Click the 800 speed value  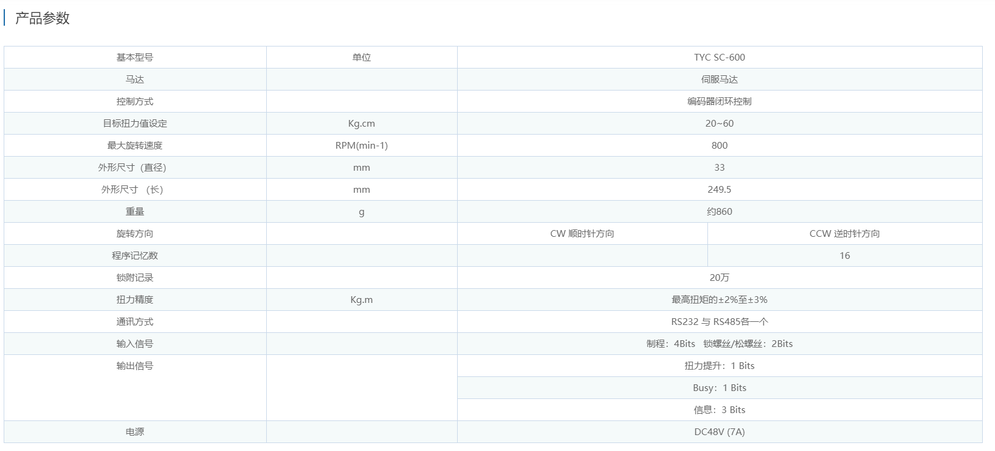720,146
